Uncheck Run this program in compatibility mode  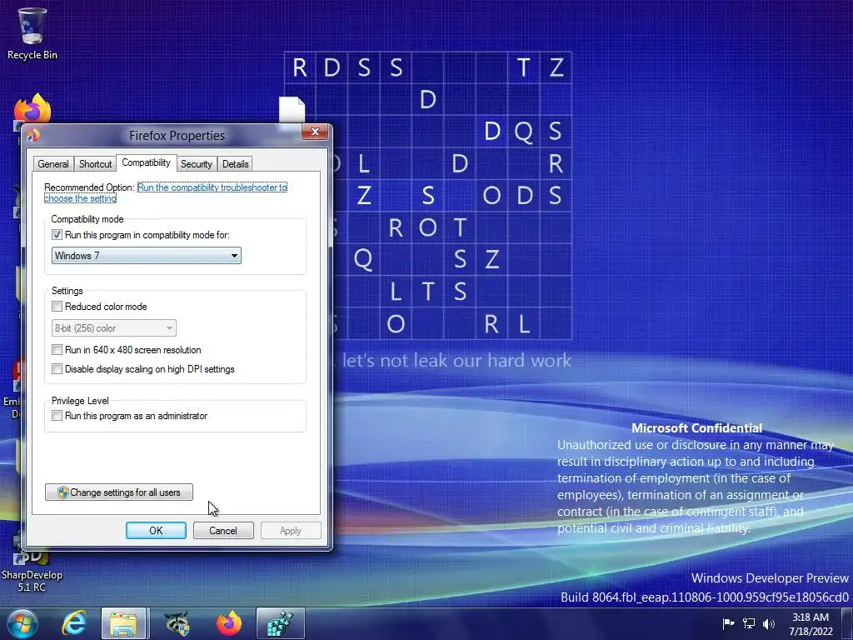tap(57, 234)
